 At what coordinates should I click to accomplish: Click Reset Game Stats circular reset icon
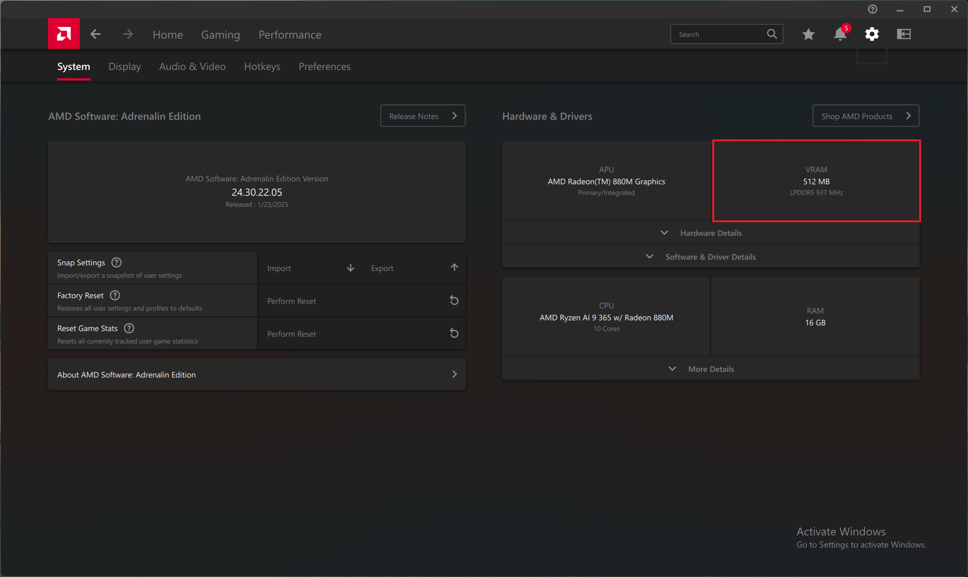(x=454, y=334)
